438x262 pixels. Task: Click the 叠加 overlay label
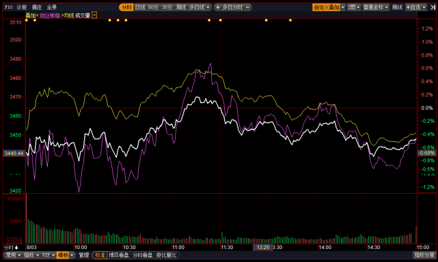click(x=31, y=15)
